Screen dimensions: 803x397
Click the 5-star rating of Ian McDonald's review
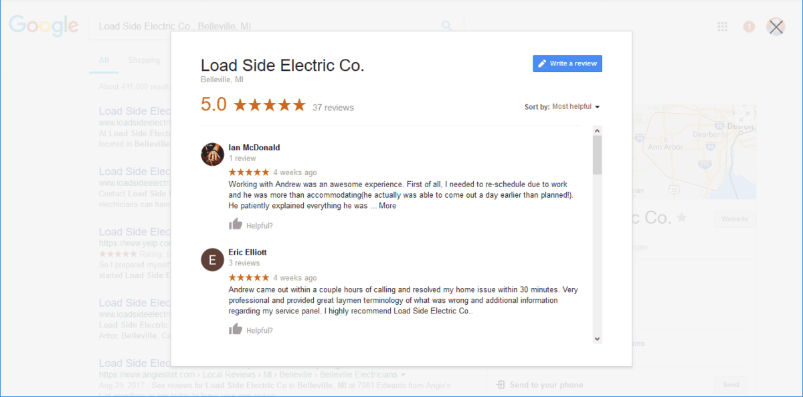[249, 172]
